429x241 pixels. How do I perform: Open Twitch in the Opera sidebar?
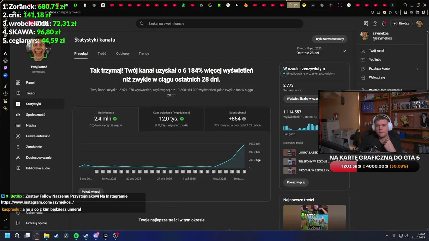pos(5,68)
